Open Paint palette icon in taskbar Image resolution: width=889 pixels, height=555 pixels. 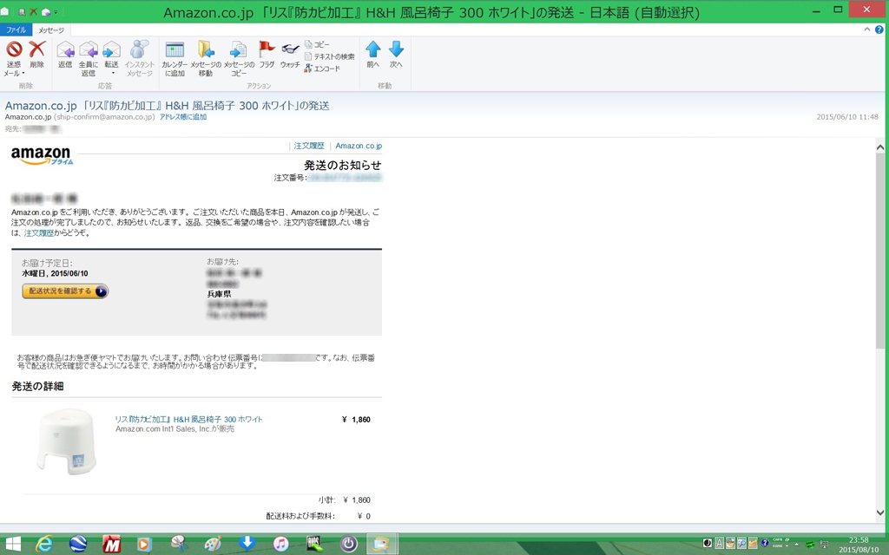coord(213,545)
